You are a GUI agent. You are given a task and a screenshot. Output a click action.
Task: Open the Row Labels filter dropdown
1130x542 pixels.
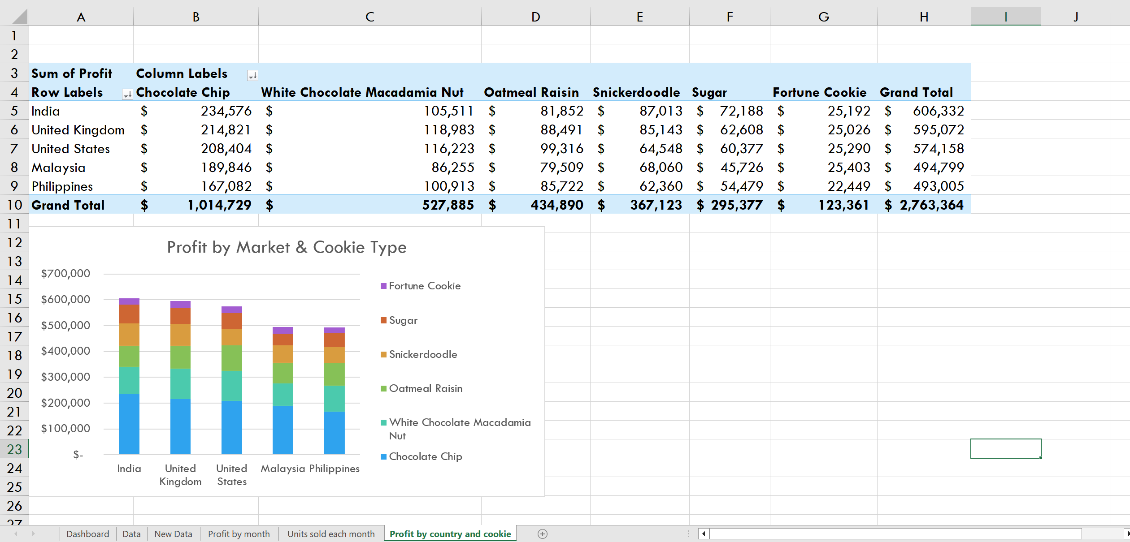[x=127, y=94]
